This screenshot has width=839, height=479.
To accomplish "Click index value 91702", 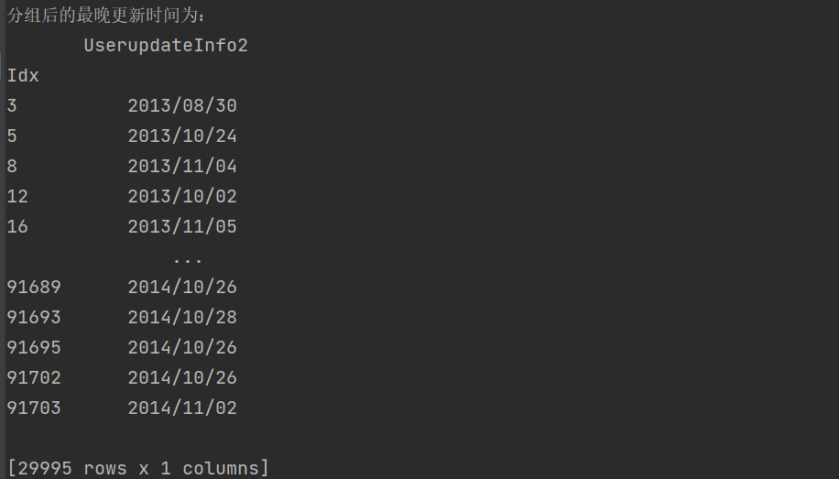I will tap(34, 377).
